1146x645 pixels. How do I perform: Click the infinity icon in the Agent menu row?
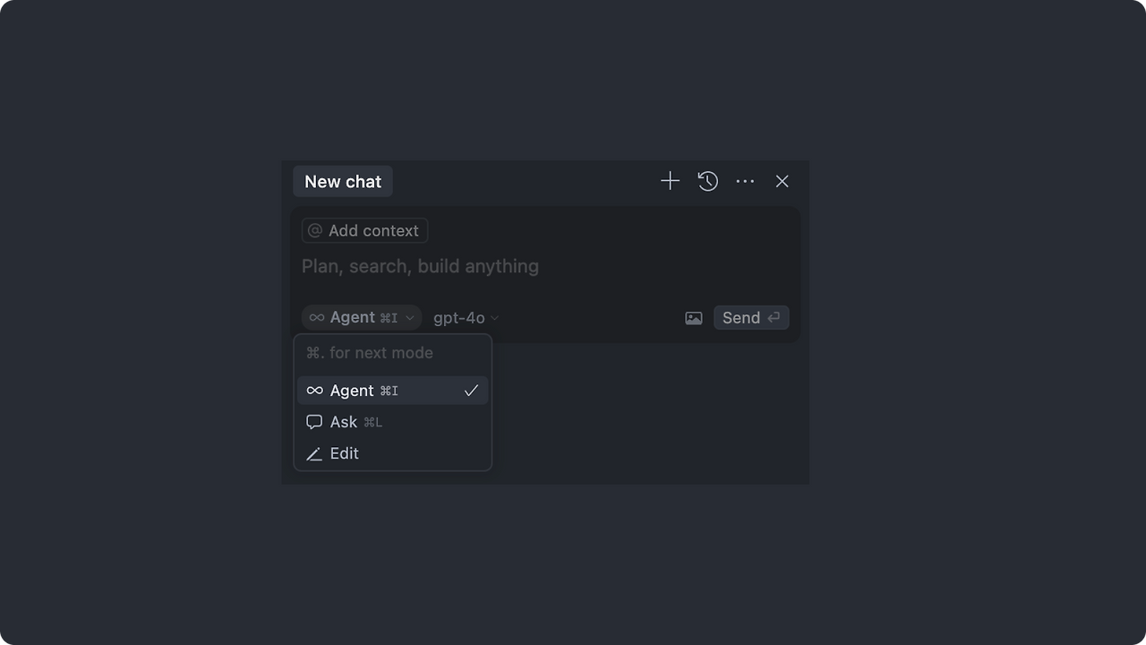pos(315,391)
